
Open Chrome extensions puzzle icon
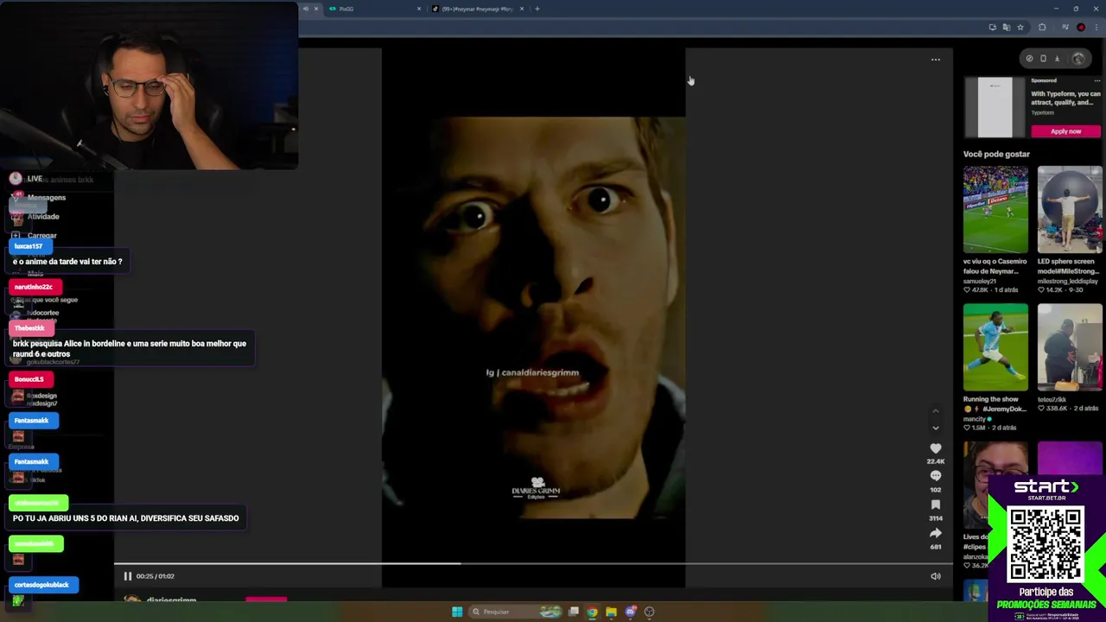pyautogui.click(x=1042, y=28)
